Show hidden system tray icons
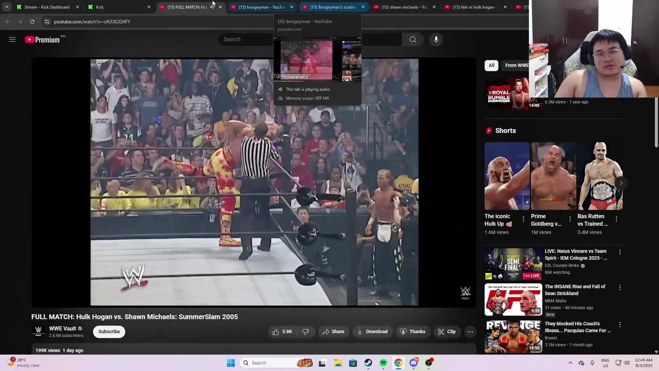The height and width of the screenshot is (371, 659). tap(570, 363)
